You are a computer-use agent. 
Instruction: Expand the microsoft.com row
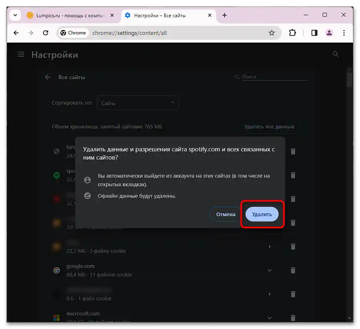tap(270, 318)
